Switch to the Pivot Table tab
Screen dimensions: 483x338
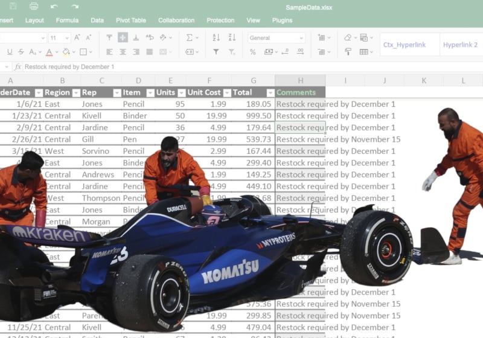pyautogui.click(x=131, y=21)
